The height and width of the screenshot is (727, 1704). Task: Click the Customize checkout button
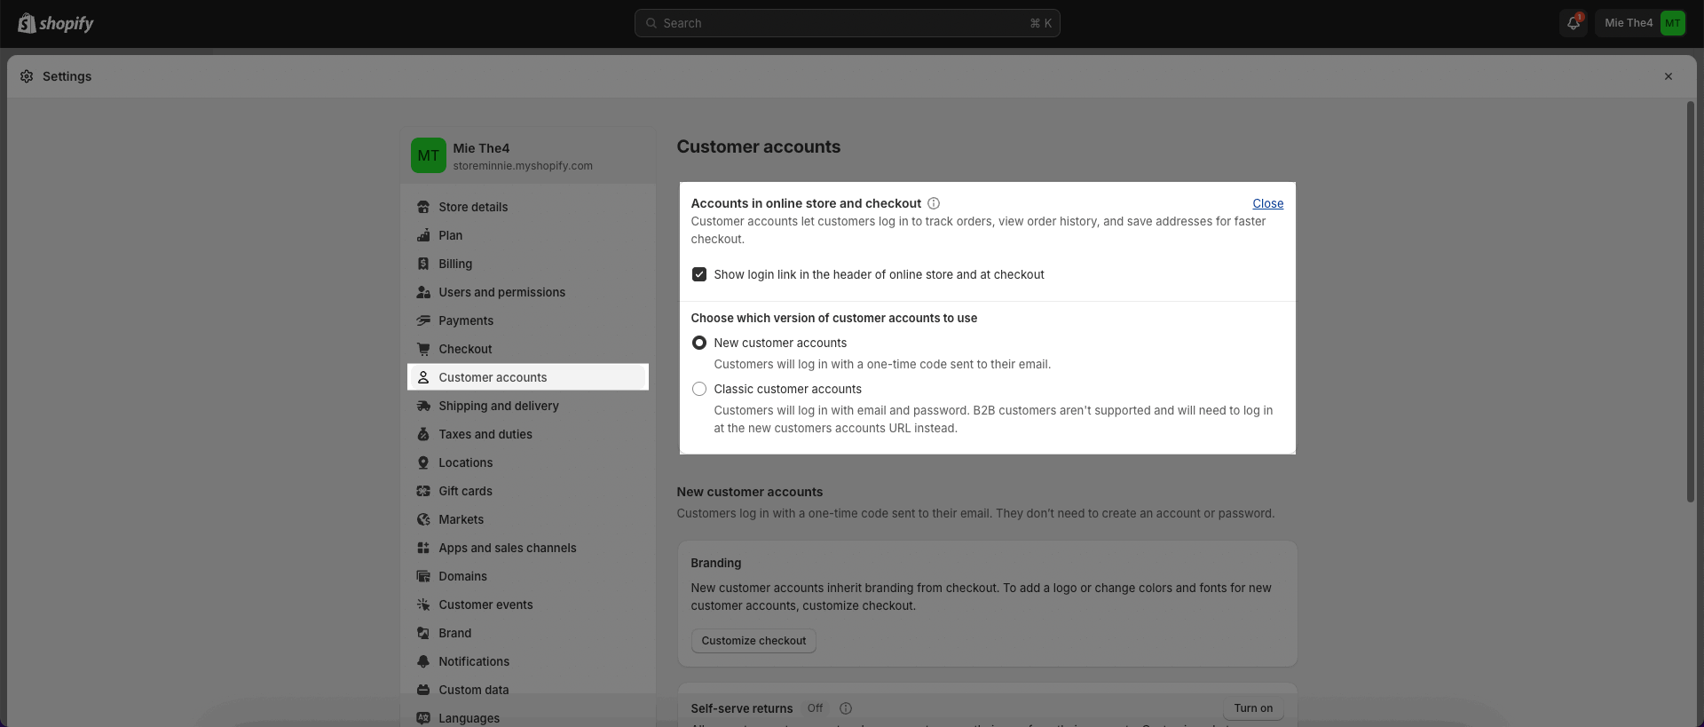(x=753, y=641)
